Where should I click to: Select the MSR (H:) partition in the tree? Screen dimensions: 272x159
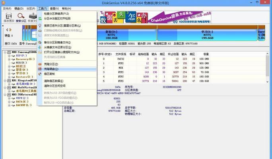click(21, 62)
